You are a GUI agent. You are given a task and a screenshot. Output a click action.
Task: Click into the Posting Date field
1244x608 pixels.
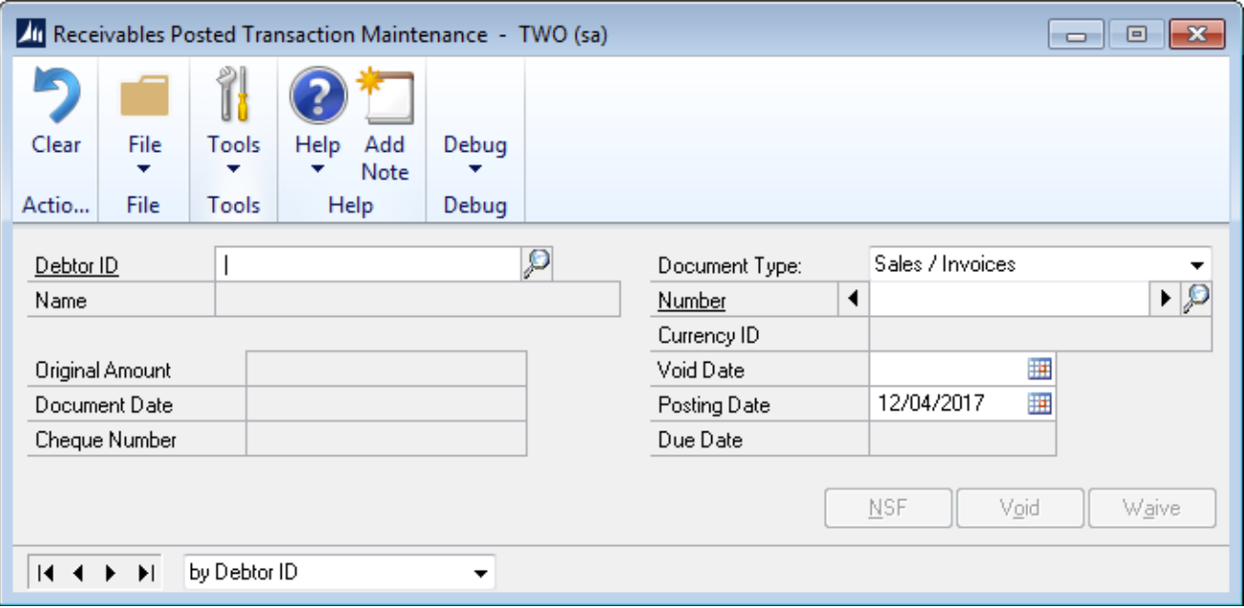click(945, 405)
